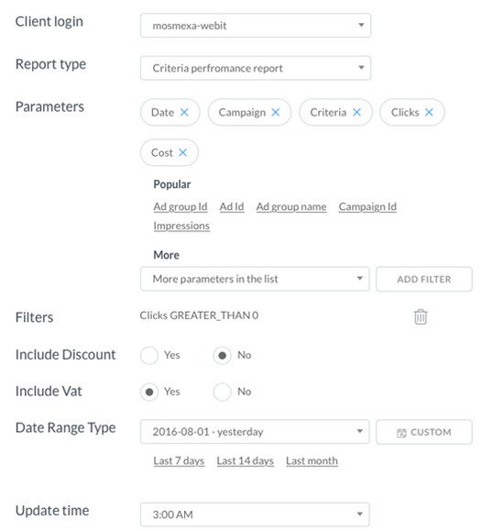
Task: Open the Update time dropdown
Action: click(x=255, y=514)
